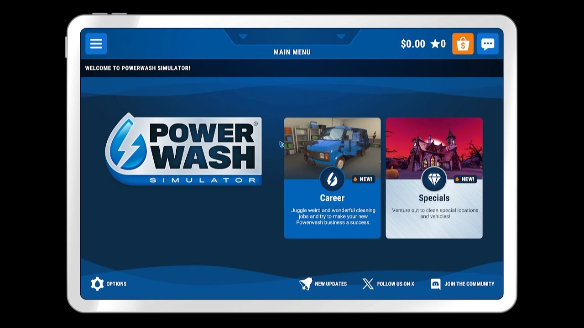Open the hamburger menu button

[x=96, y=44]
